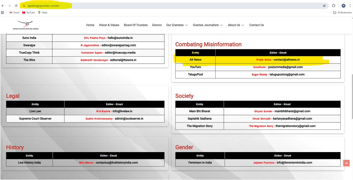Reload the page with refresh icon

tap(16, 6)
